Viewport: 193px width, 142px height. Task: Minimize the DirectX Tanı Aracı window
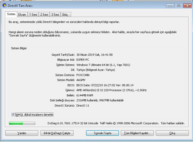170,6
